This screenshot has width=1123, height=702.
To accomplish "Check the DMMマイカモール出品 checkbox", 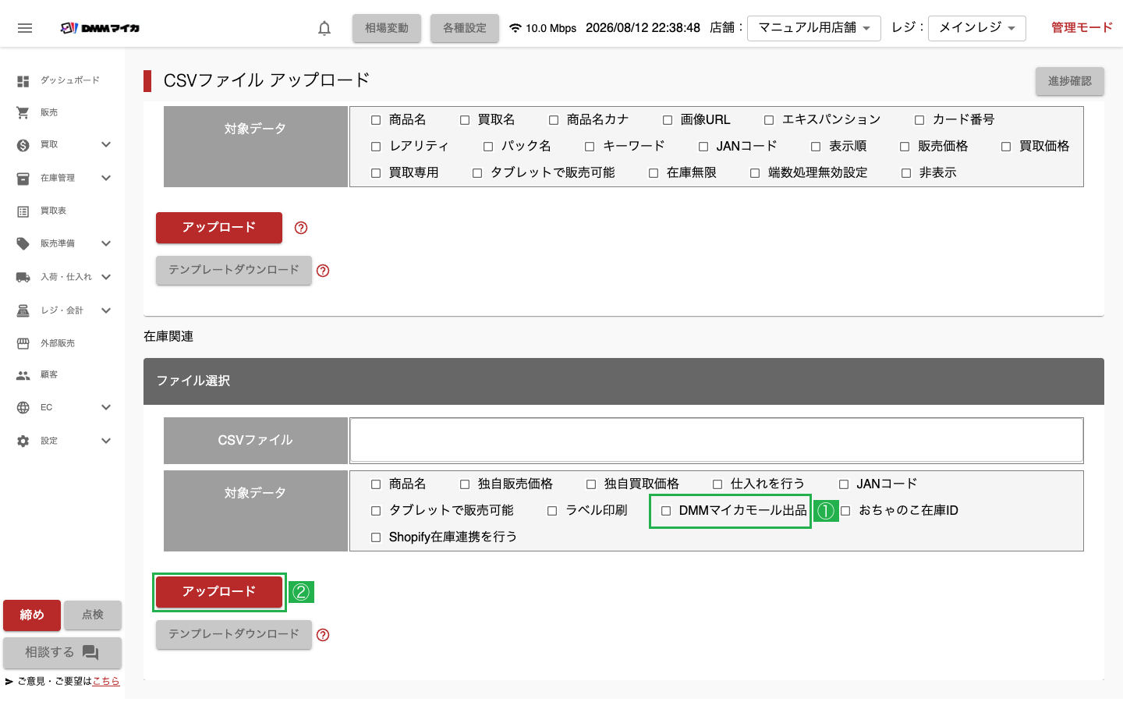I will click(666, 511).
